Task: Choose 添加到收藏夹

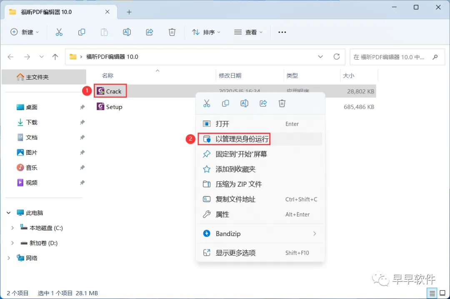Action: tap(260, 169)
